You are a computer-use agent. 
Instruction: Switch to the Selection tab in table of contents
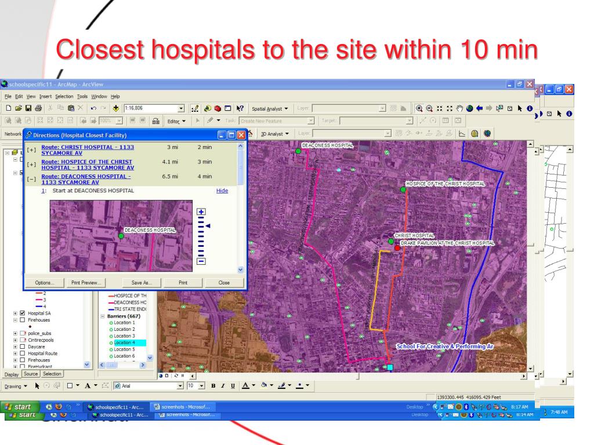[x=52, y=374]
